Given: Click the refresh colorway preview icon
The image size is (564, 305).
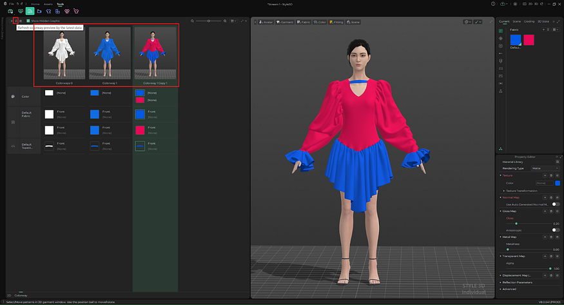Looking at the screenshot, I should (x=15, y=21).
